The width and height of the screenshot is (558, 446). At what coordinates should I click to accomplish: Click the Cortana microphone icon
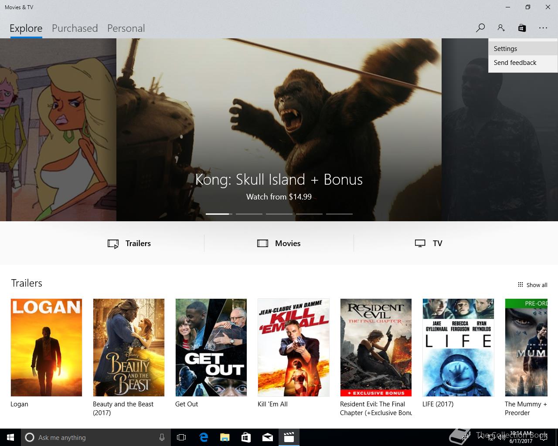[162, 437]
